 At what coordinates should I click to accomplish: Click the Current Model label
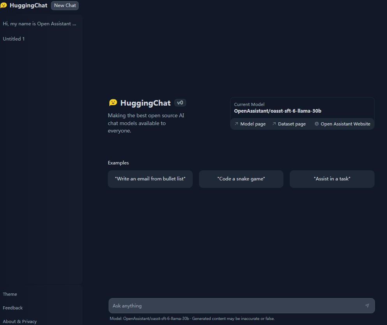point(249,104)
